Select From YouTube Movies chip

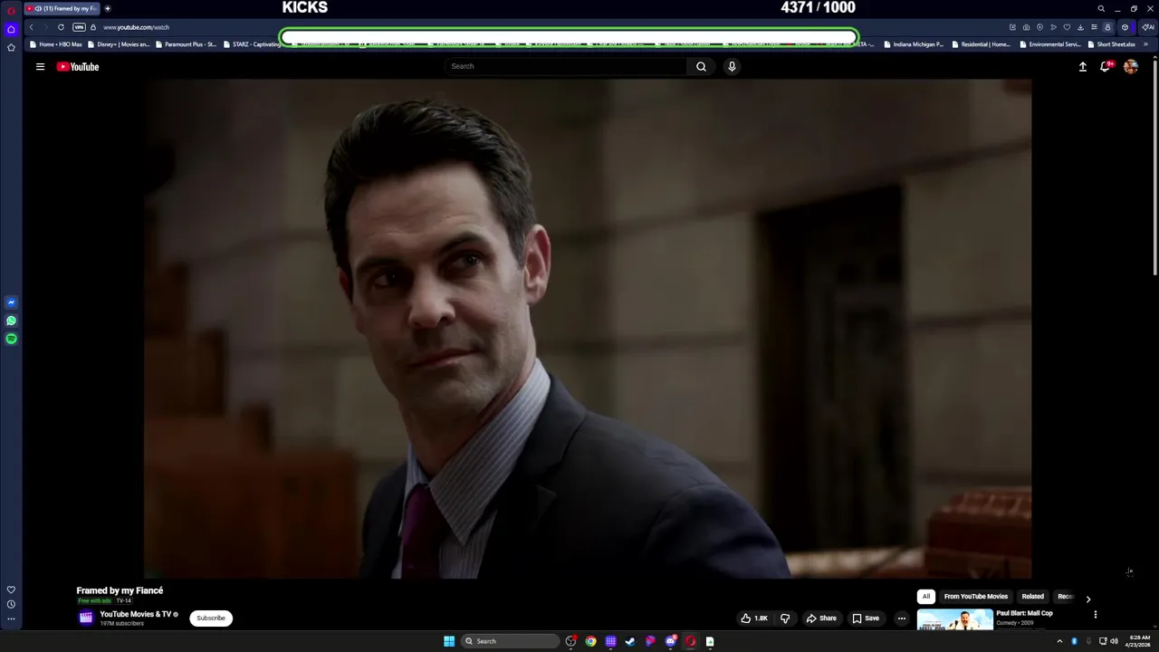pos(975,597)
